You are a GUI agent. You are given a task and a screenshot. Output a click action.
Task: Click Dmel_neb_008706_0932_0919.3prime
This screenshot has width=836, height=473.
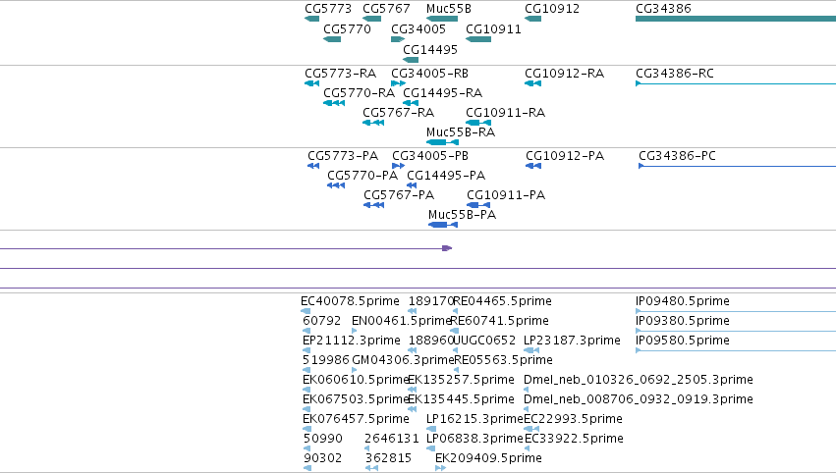coord(639,399)
